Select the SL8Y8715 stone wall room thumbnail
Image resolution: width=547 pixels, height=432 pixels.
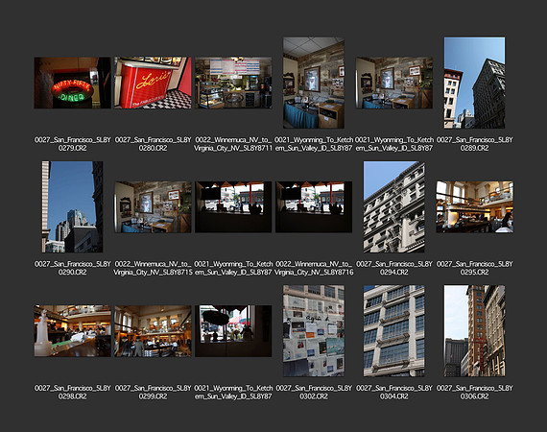[x=153, y=207]
